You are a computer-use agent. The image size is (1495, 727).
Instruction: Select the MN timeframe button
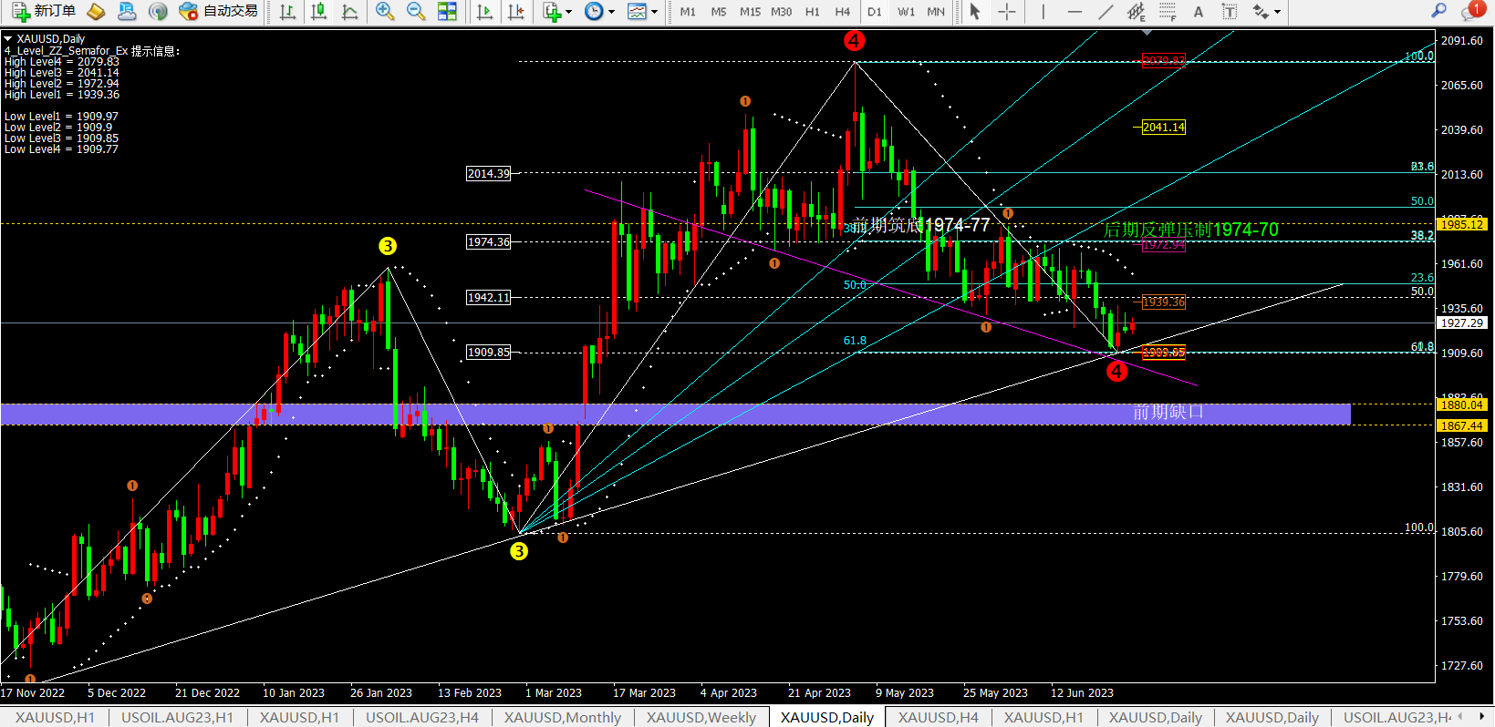[x=936, y=12]
